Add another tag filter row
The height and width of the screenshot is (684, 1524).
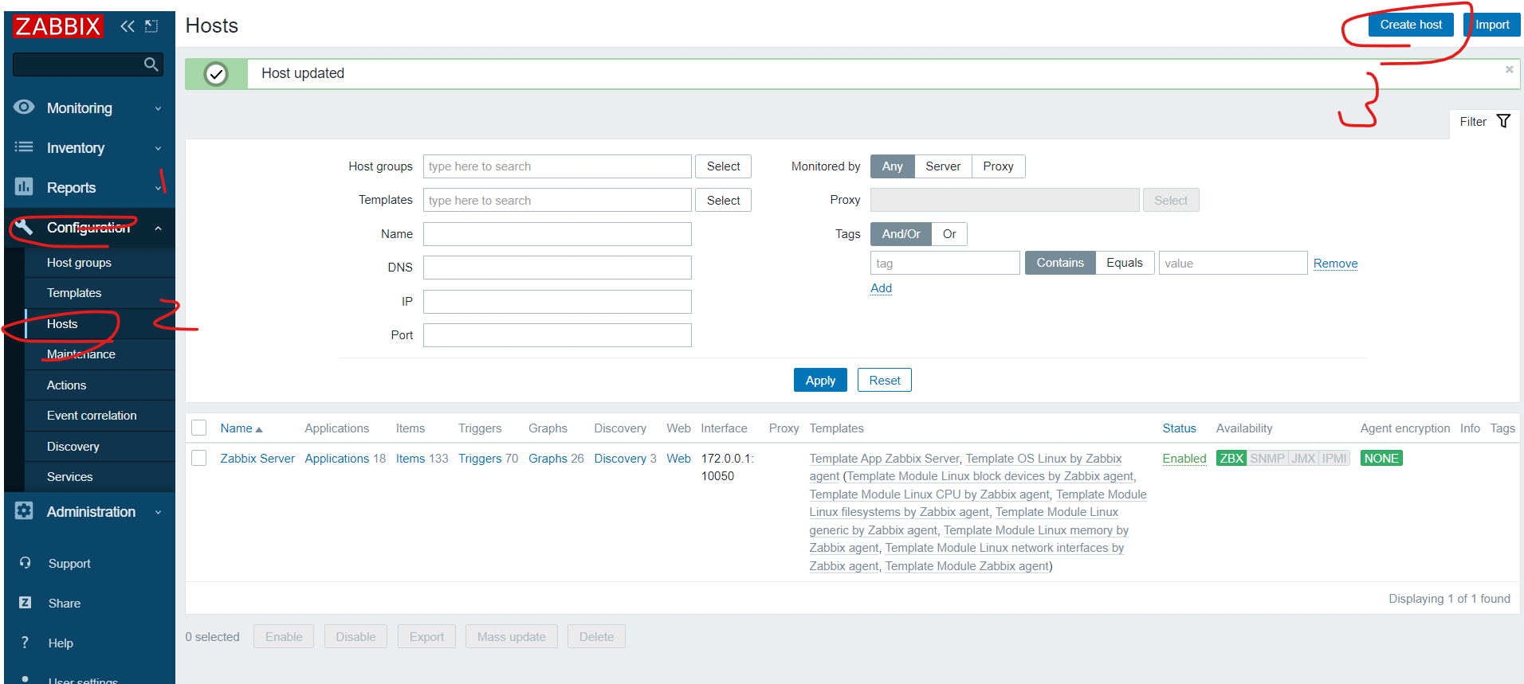(x=881, y=288)
